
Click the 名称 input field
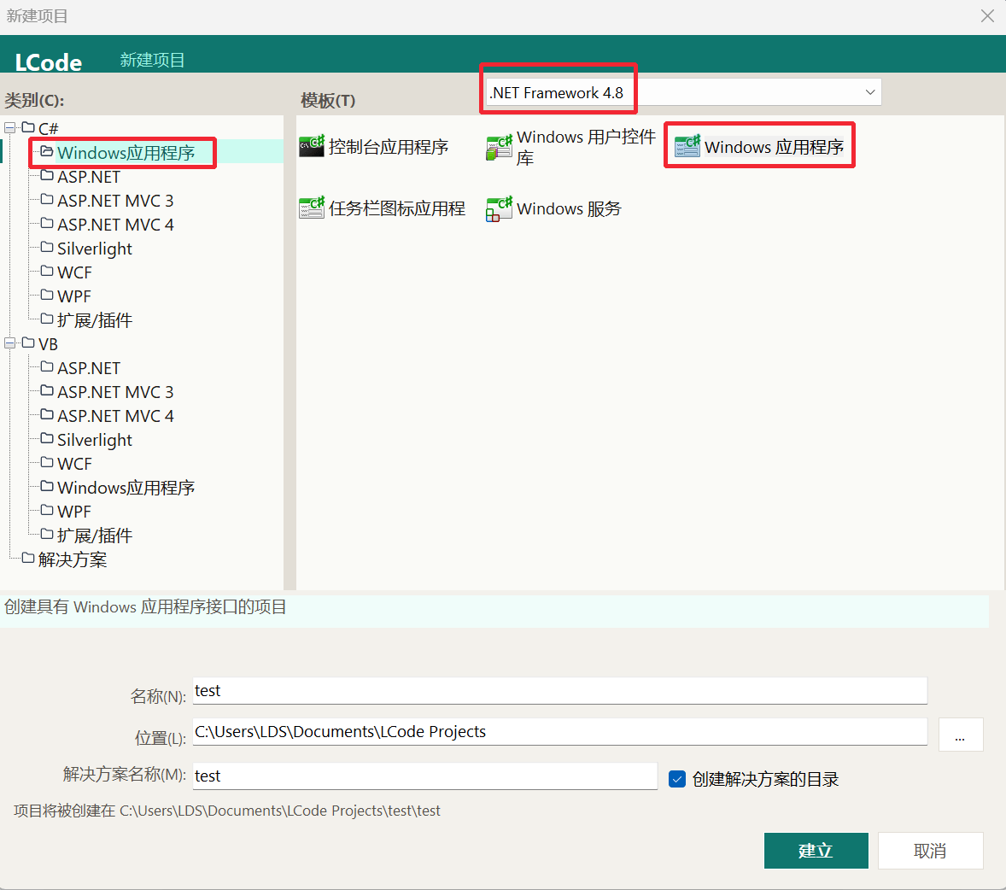tap(560, 690)
